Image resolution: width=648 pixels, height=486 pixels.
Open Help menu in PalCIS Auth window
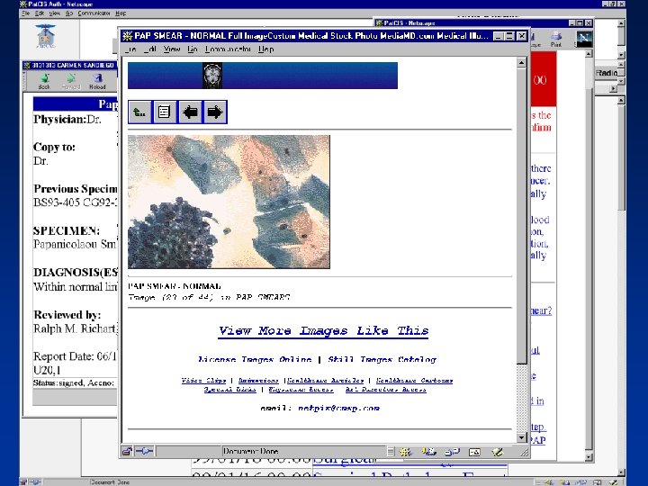pos(121,13)
